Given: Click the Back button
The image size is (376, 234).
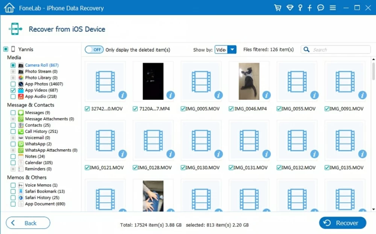Looking at the screenshot, I should [x=28, y=223].
